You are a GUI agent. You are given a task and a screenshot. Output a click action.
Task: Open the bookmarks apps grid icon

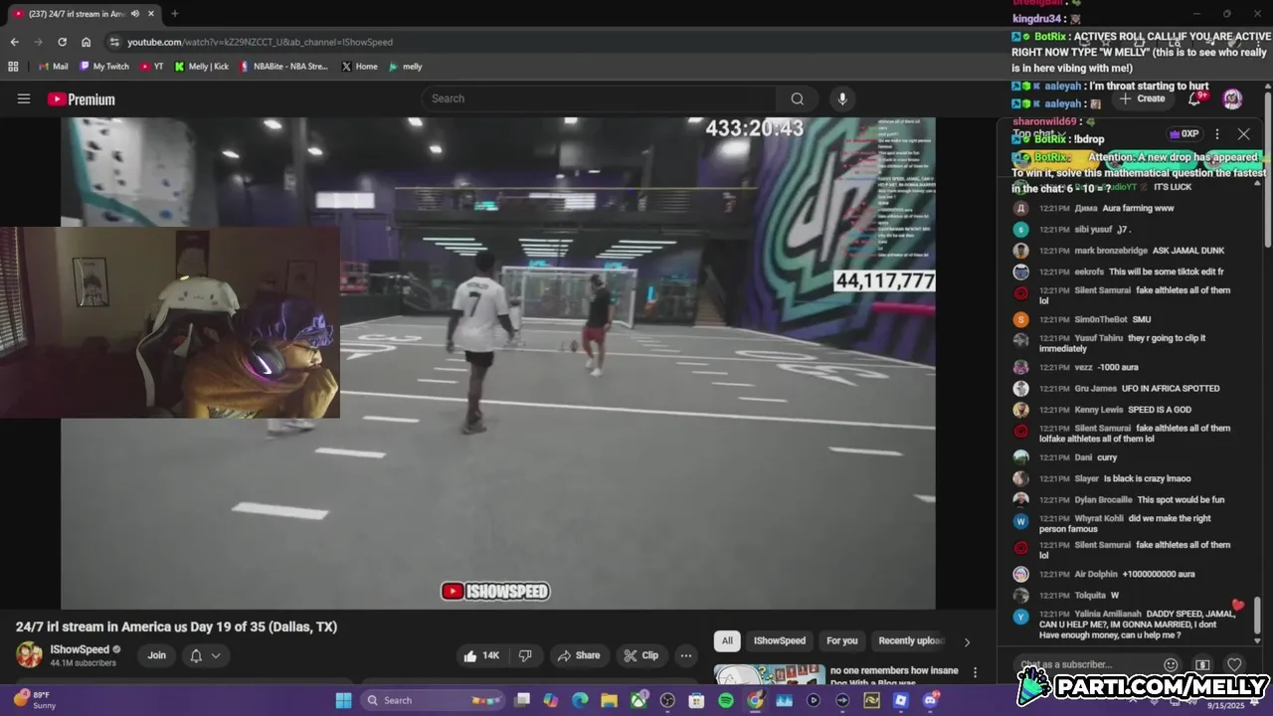[x=13, y=67]
